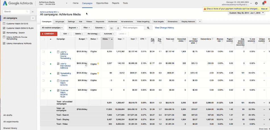Open the View Change History link
270x130 pixels.
tap(164, 28)
